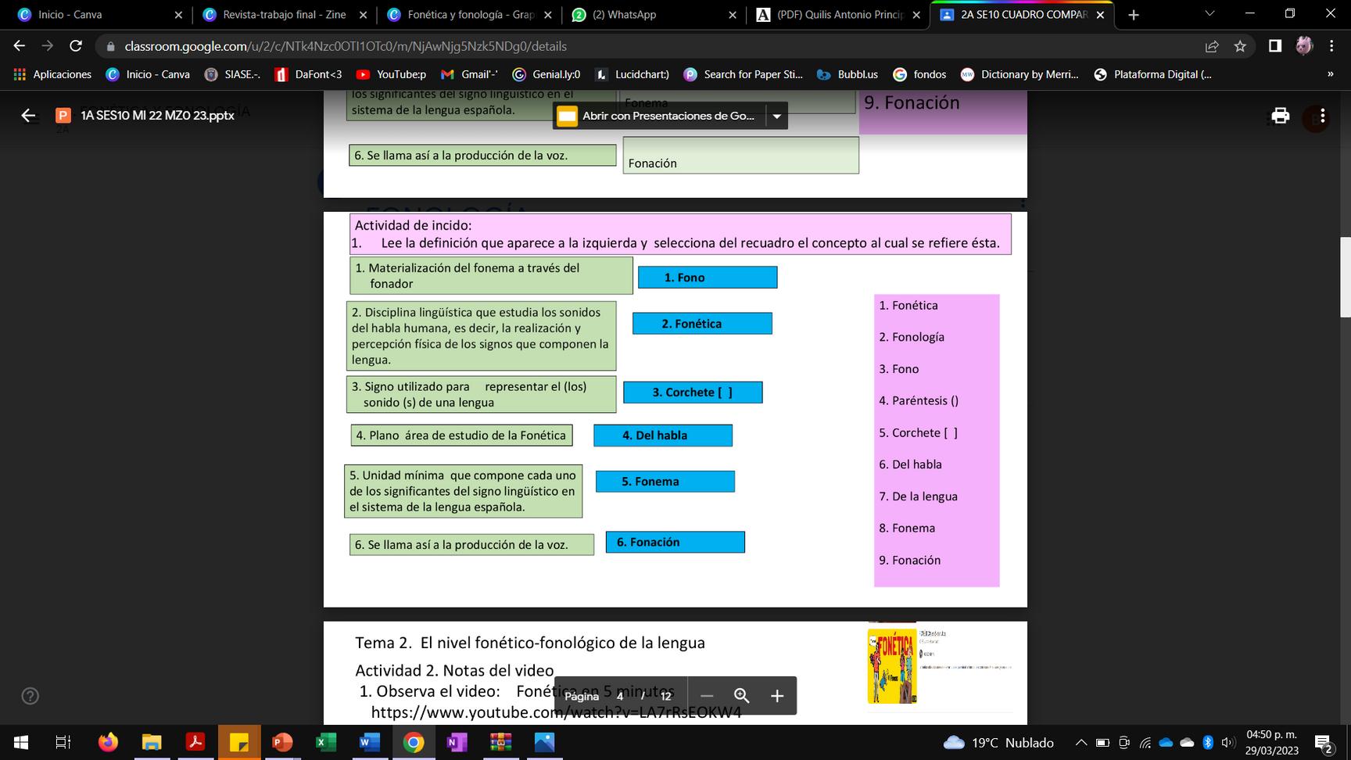Open a new browser tab
Screen dimensions: 1351x760
point(1134,15)
